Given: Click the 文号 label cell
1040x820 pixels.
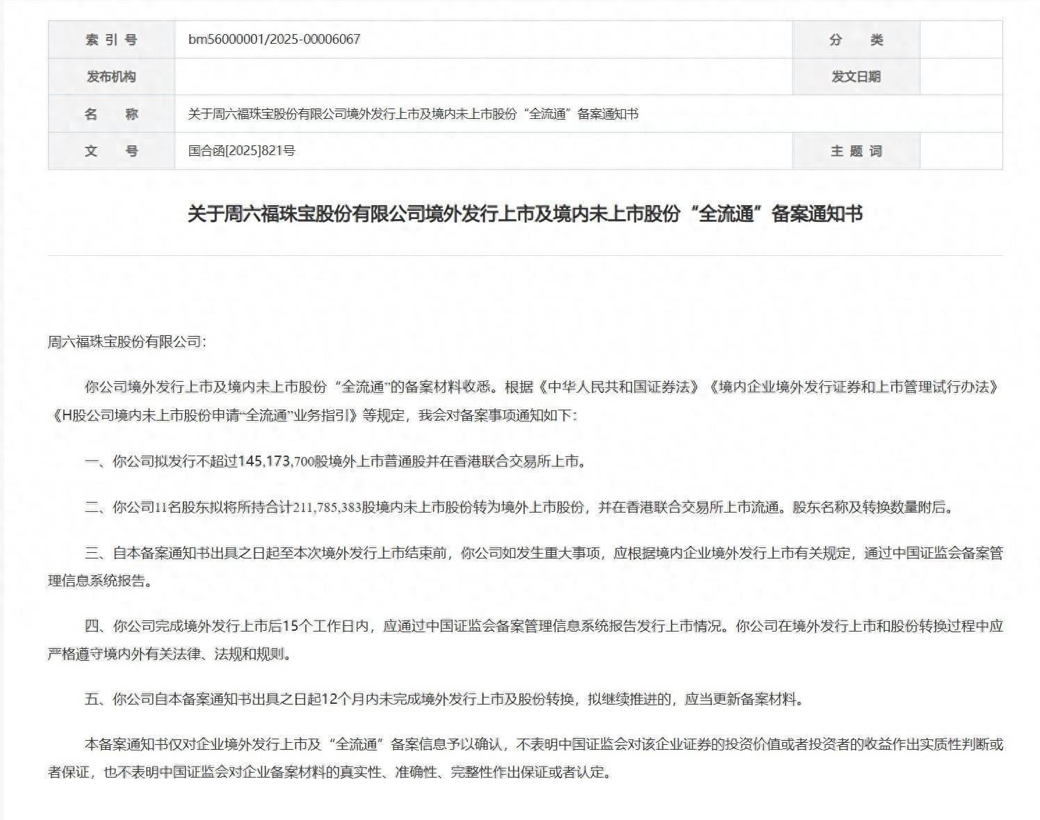Looking at the screenshot, I should 111,150.
